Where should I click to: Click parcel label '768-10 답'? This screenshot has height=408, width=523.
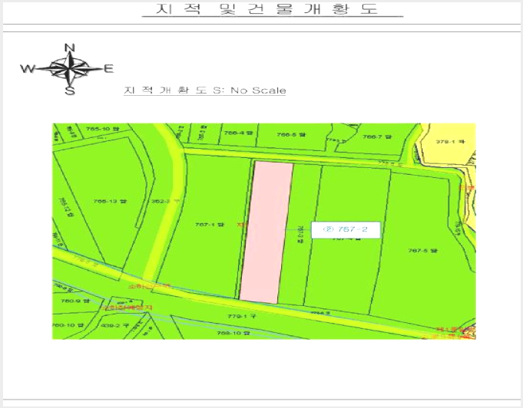233,333
